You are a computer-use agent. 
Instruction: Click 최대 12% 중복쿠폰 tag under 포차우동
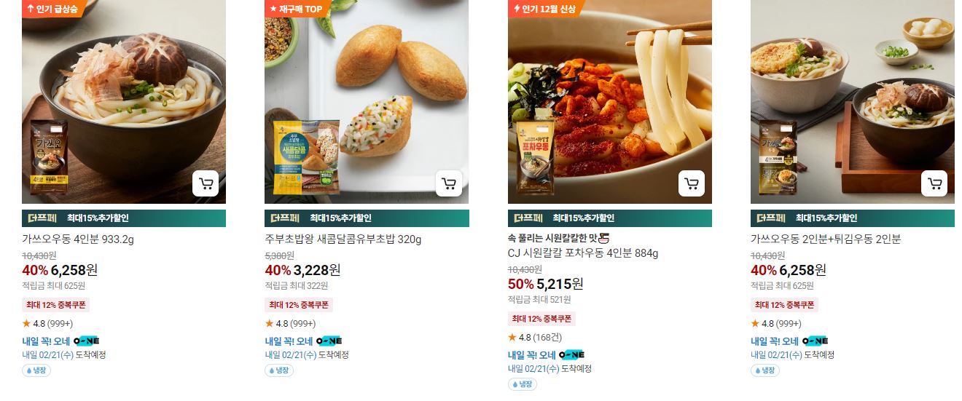(541, 319)
